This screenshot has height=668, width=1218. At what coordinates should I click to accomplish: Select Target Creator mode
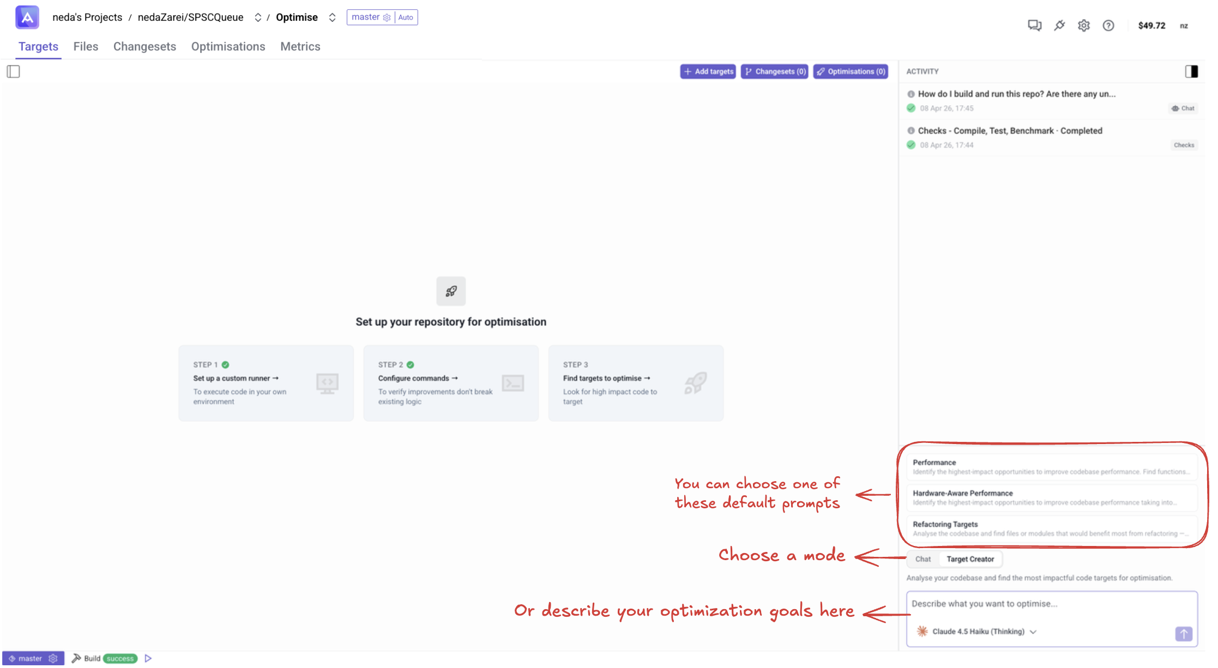coord(970,559)
